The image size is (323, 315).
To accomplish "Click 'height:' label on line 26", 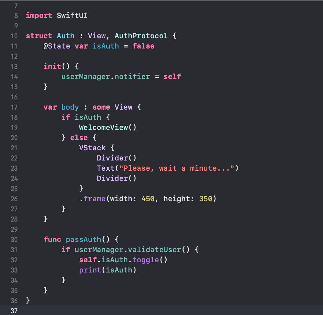I will [x=179, y=199].
